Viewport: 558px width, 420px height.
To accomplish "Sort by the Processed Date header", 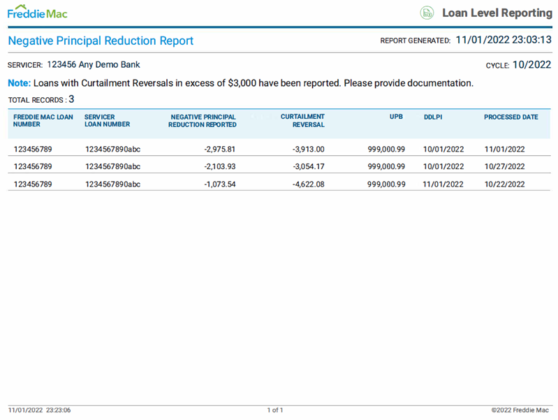I will pyautogui.click(x=511, y=117).
